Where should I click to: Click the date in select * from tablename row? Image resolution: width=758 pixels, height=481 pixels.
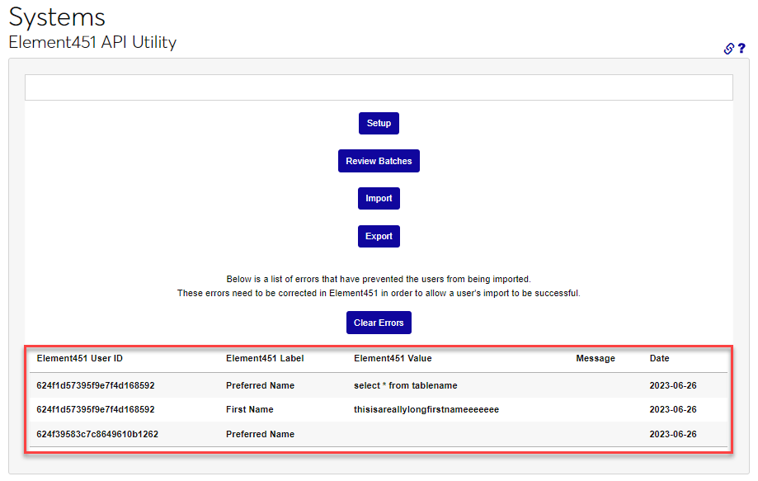click(673, 385)
